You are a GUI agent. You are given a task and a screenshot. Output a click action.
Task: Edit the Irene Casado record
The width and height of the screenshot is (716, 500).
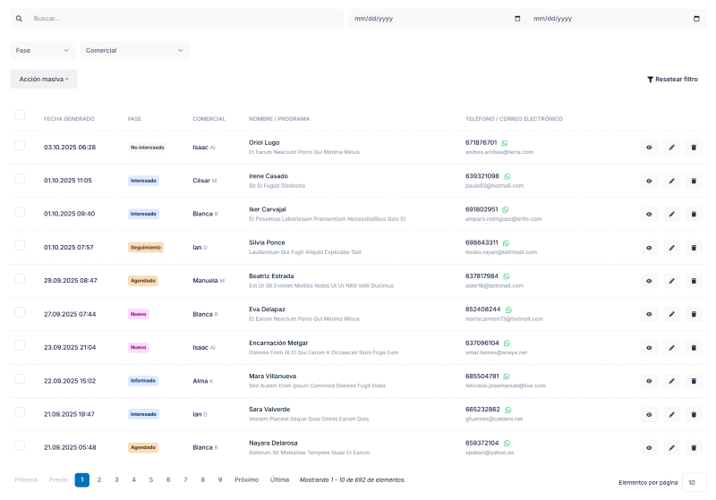(671, 181)
